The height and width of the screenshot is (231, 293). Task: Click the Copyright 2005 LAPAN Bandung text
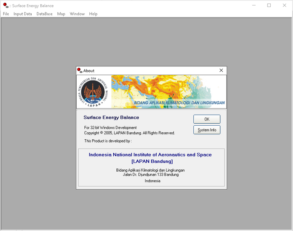point(129,133)
